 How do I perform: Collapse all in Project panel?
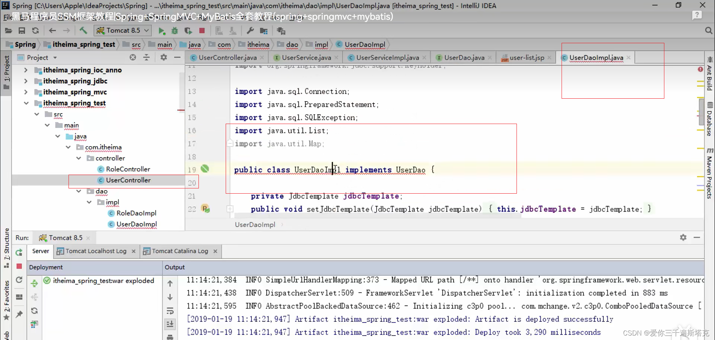(x=146, y=57)
